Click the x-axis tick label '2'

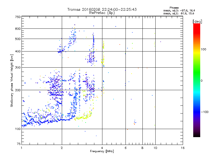62,148
